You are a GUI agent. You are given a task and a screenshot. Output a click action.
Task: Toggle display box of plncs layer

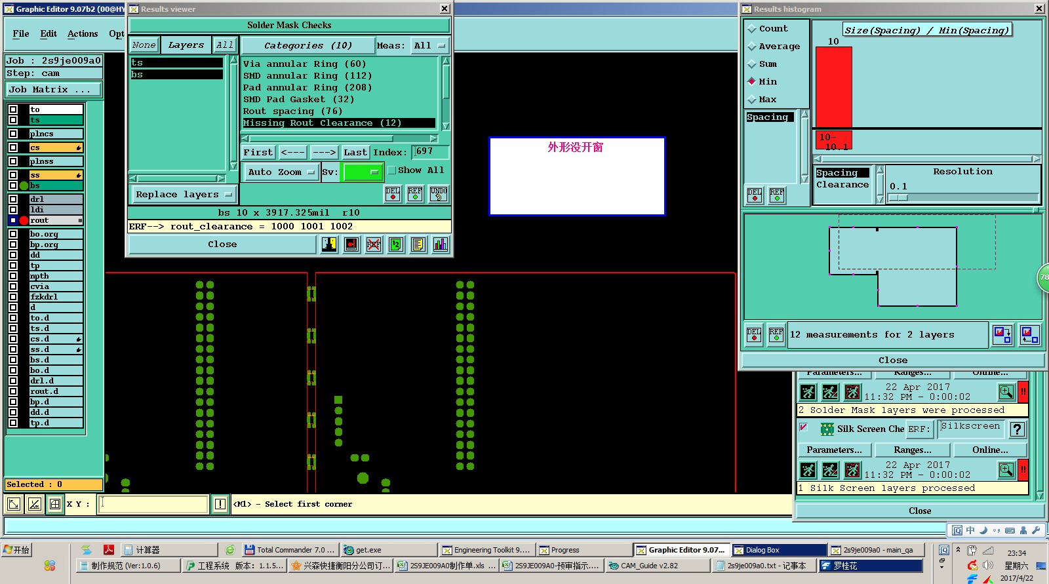click(x=13, y=134)
